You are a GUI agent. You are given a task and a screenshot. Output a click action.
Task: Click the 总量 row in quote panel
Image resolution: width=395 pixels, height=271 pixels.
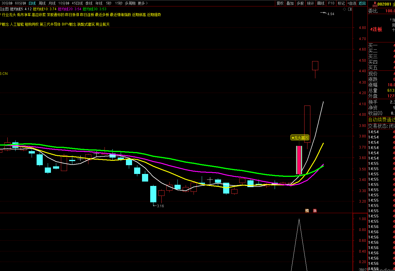click(381, 91)
